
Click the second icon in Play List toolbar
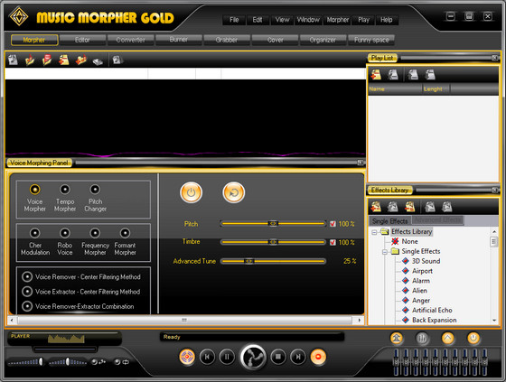(393, 75)
